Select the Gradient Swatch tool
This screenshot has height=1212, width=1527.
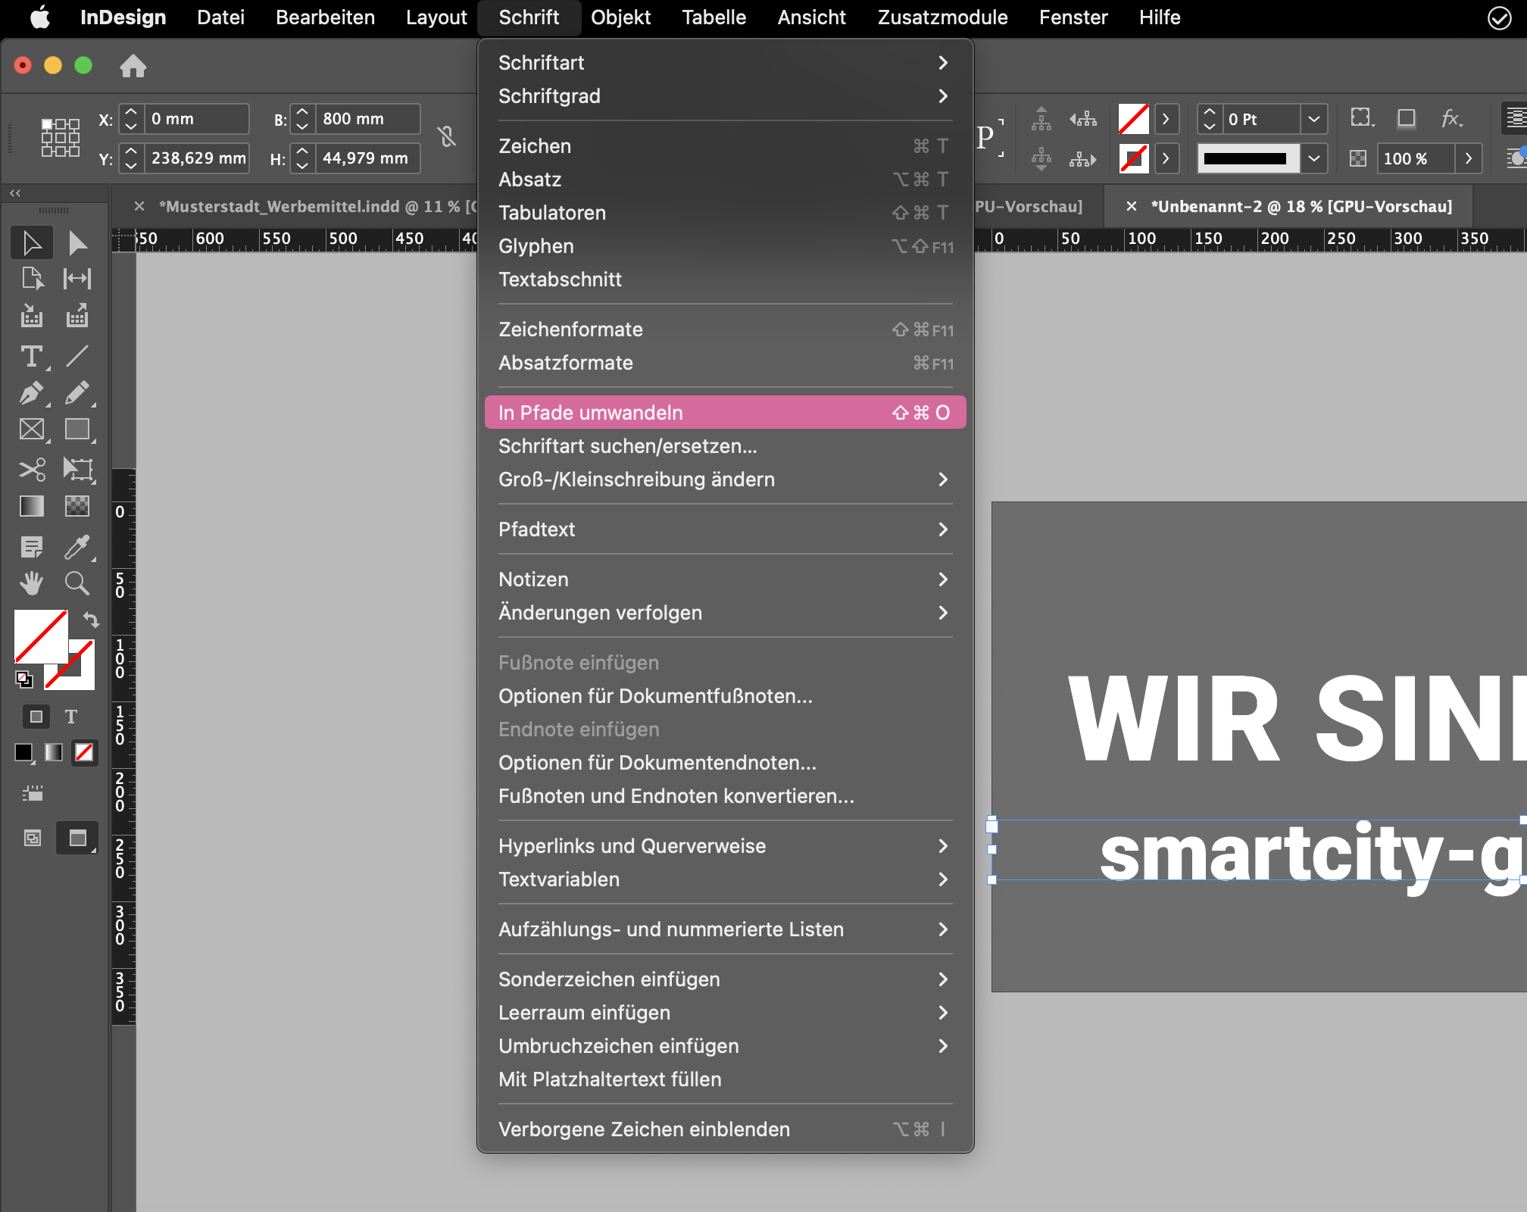pos(32,505)
